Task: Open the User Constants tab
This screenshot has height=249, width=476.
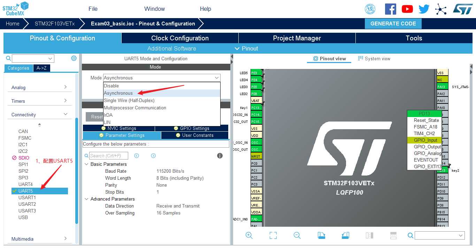Action: [x=195, y=135]
